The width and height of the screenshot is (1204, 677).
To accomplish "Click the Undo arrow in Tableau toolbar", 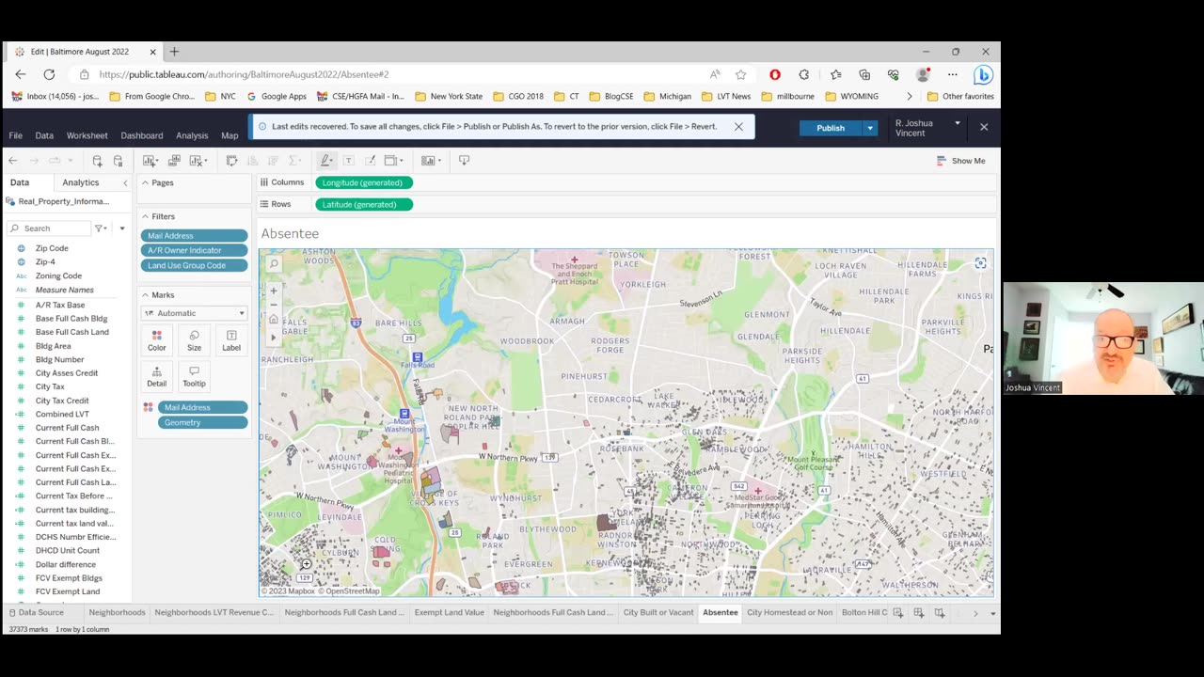I will click(x=13, y=161).
